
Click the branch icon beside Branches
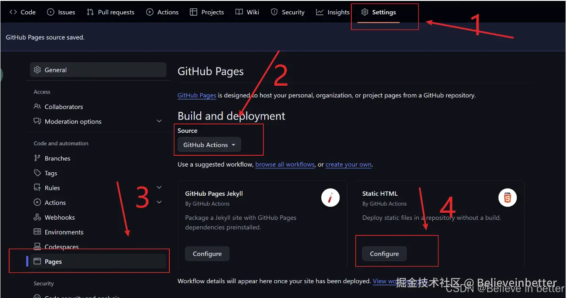37,158
